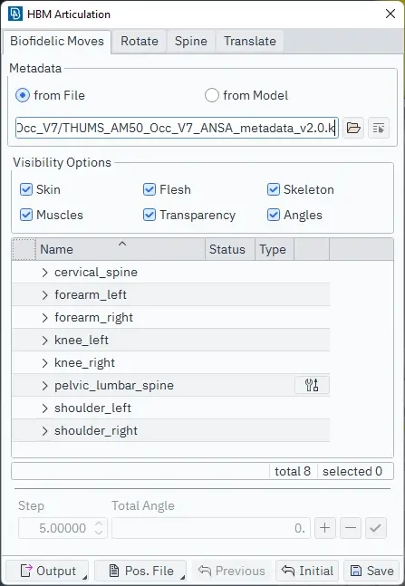The height and width of the screenshot is (586, 405).
Task: Click the list icon beside folder button
Action: point(379,128)
